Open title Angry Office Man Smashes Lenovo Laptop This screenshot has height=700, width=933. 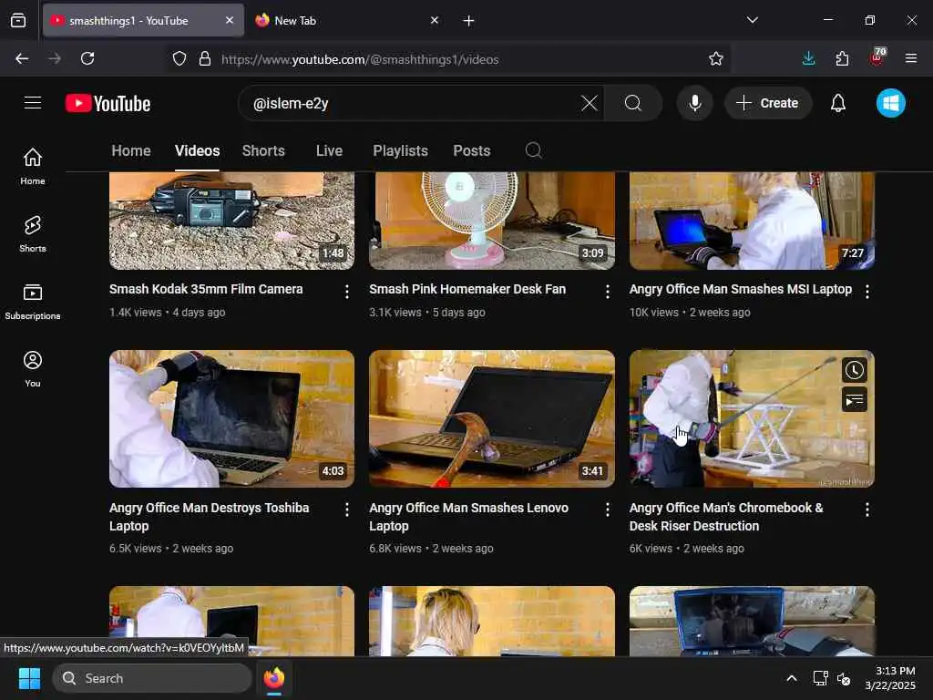(x=468, y=517)
